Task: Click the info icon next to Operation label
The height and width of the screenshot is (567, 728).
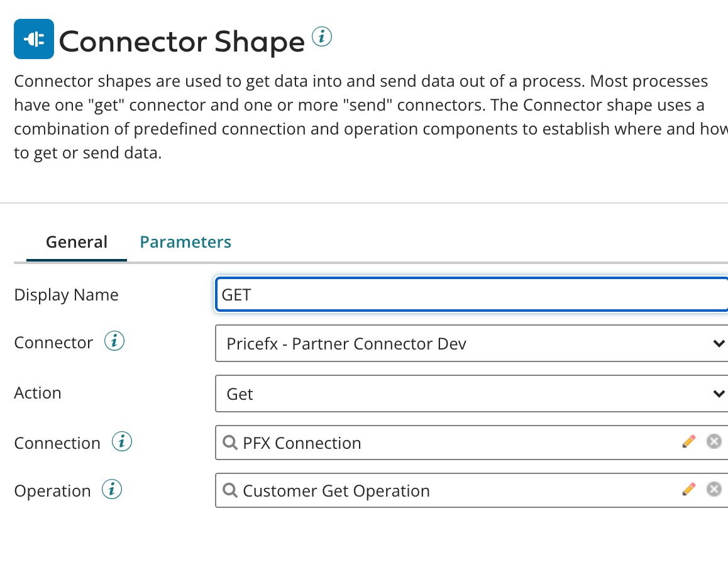Action: point(113,490)
